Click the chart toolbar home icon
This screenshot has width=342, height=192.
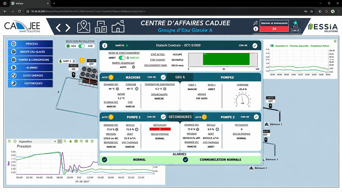click(92, 141)
